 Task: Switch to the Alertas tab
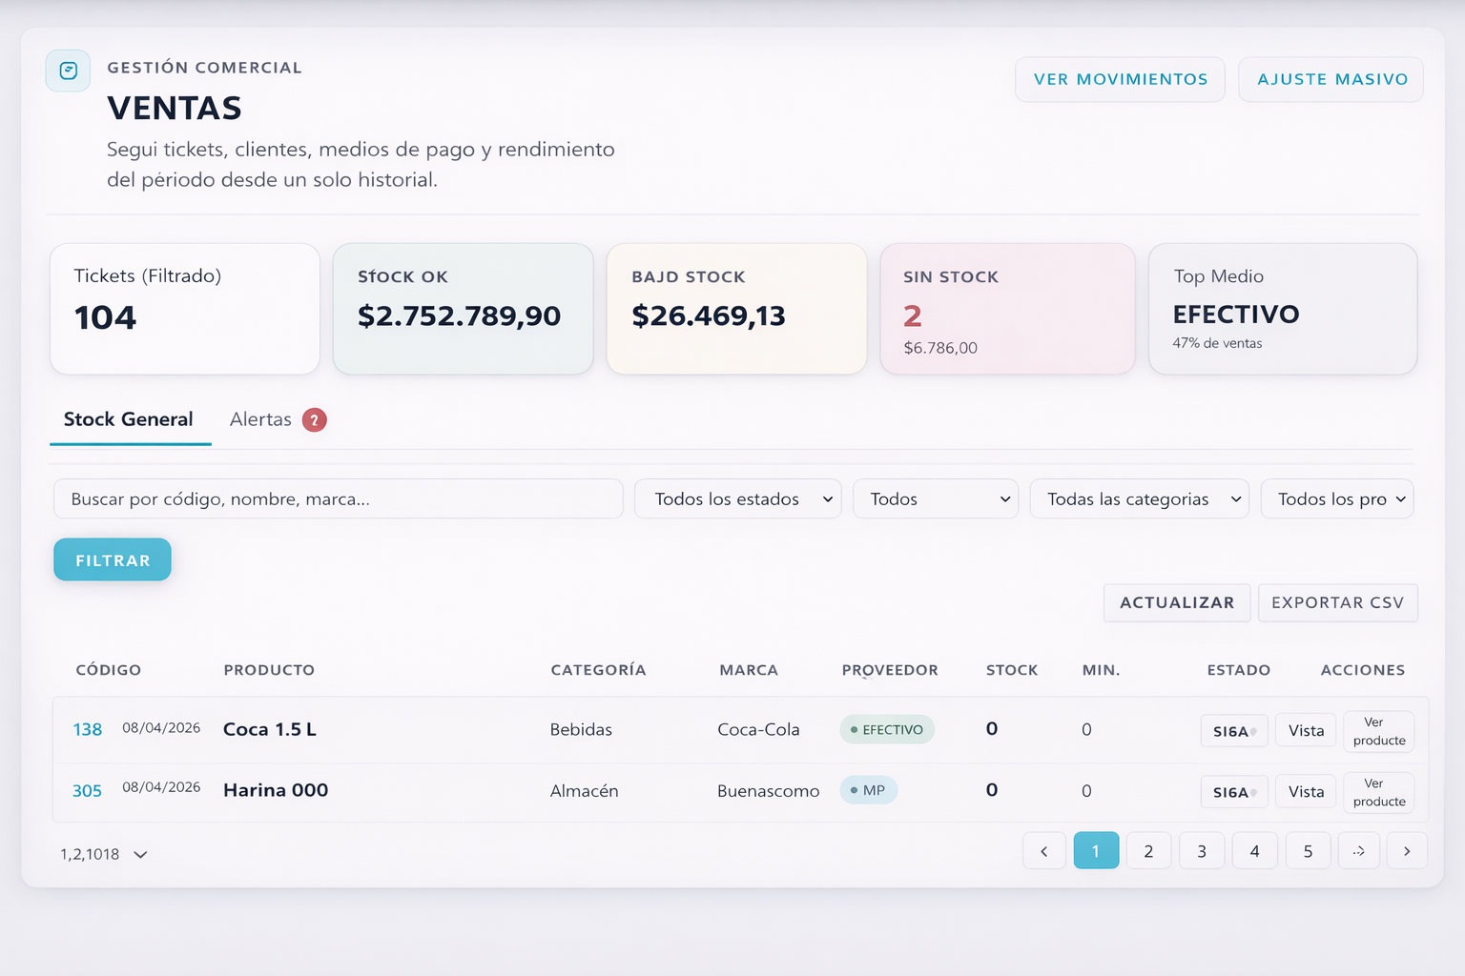click(x=260, y=419)
